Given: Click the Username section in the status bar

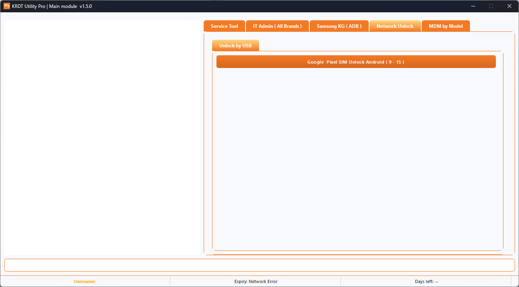Looking at the screenshot, I should pyautogui.click(x=85, y=281).
